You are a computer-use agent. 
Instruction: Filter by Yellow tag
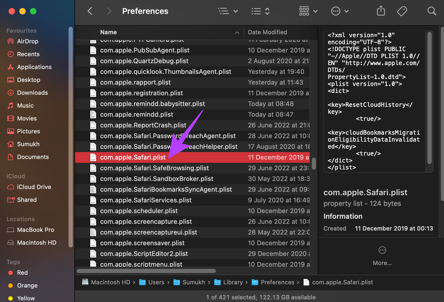click(x=26, y=298)
